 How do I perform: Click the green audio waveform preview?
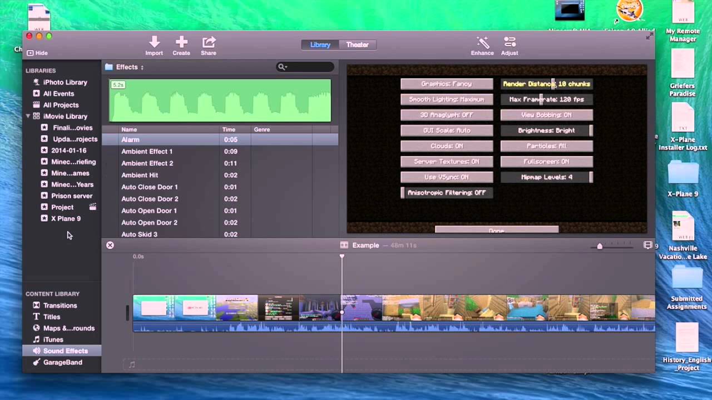point(220,101)
